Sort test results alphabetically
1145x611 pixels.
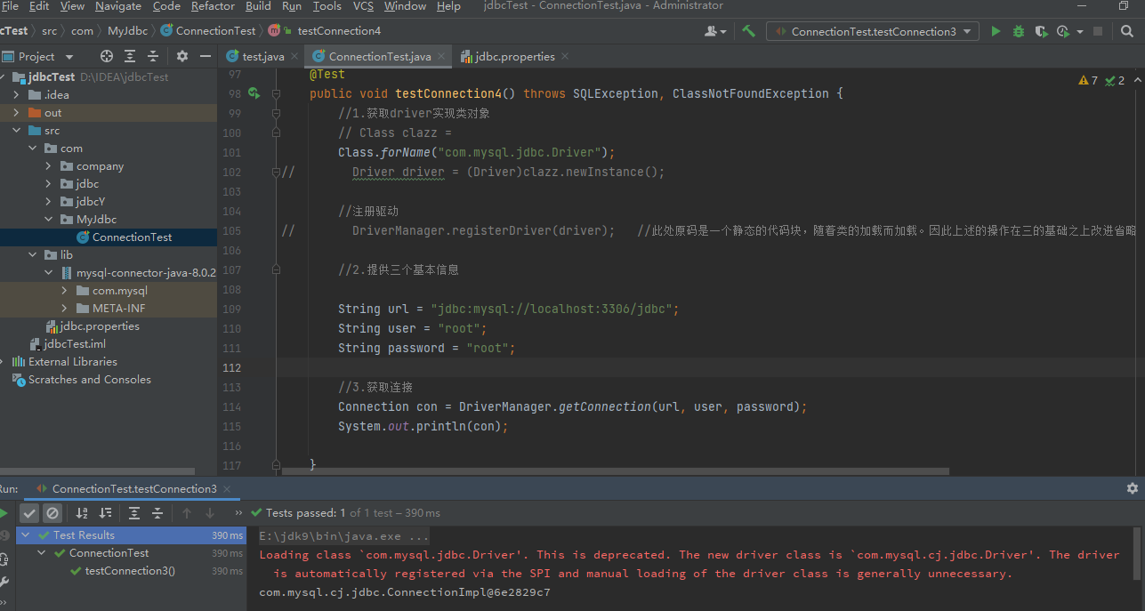(x=82, y=513)
